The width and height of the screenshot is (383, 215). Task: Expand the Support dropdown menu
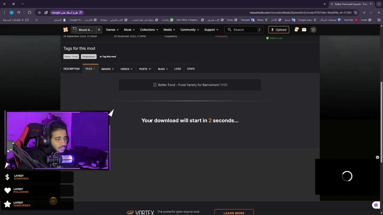coord(211,30)
